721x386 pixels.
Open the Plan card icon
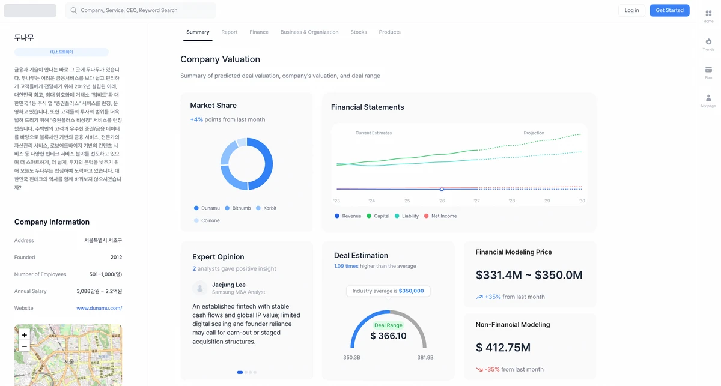pos(708,70)
